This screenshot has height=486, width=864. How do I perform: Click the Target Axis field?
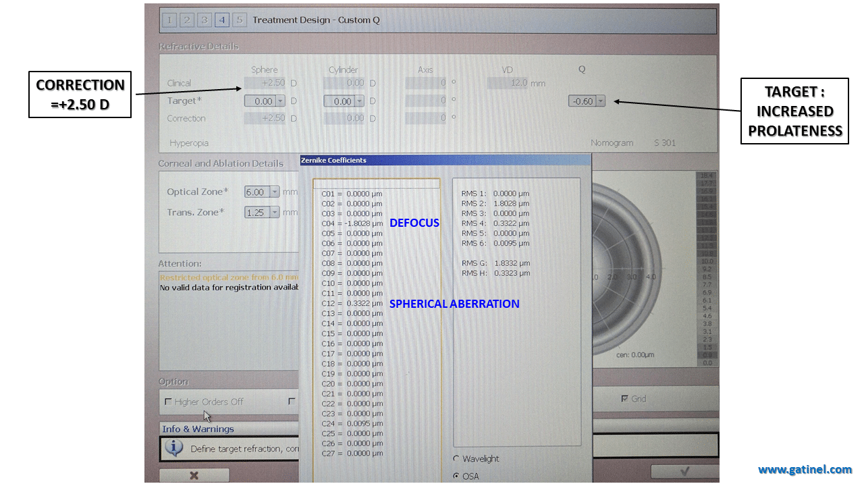pyautogui.click(x=426, y=101)
